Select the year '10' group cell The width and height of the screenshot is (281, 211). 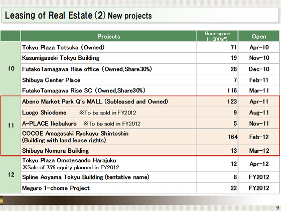pos(11,68)
